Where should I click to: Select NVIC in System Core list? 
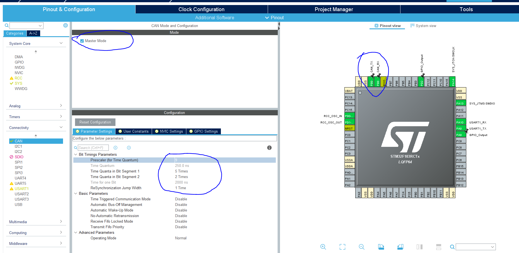pos(19,73)
